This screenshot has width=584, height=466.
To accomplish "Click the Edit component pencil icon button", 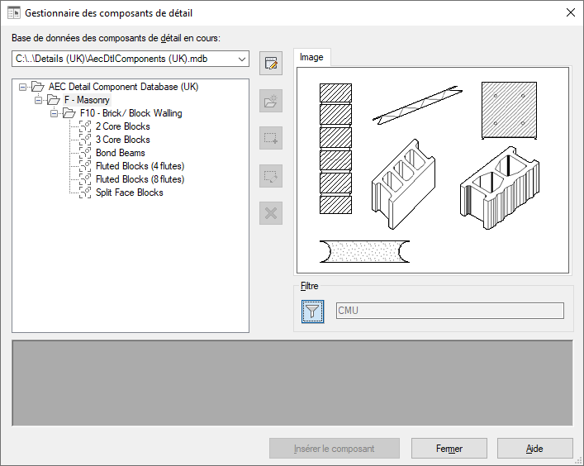I will click(271, 176).
